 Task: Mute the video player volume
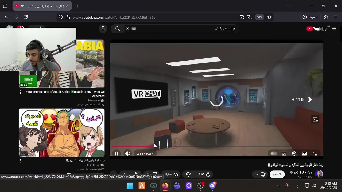[128, 154]
